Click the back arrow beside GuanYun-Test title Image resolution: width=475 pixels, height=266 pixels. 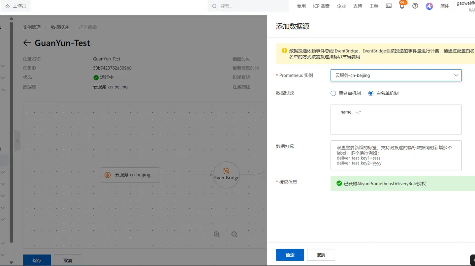[x=27, y=43]
